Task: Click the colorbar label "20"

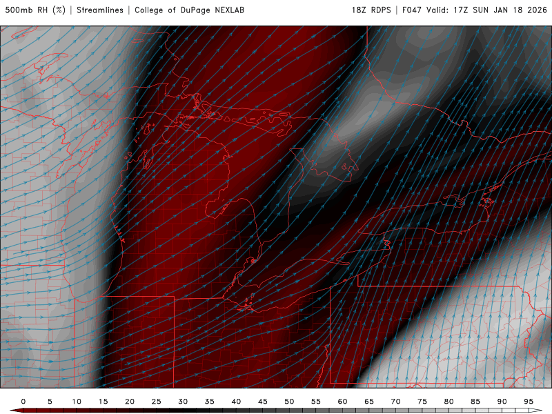Action: (x=130, y=402)
